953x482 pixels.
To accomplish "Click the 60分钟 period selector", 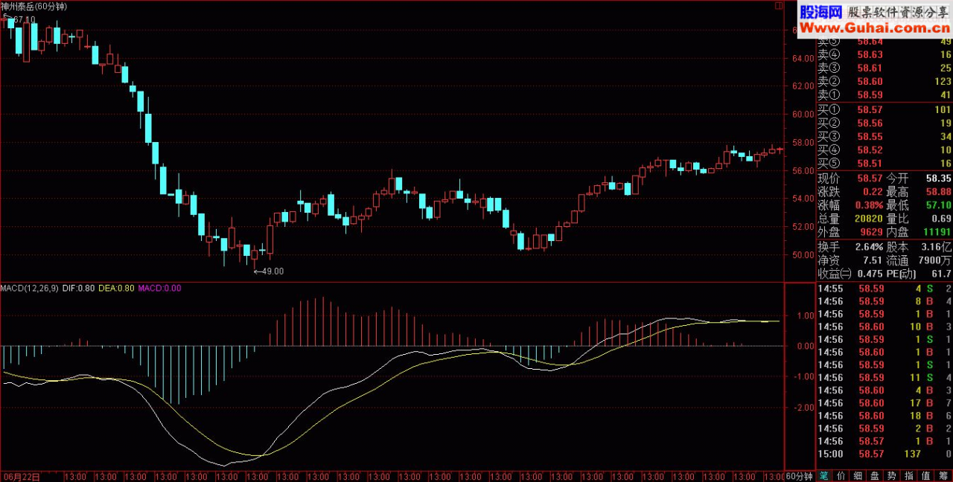I will (x=800, y=476).
